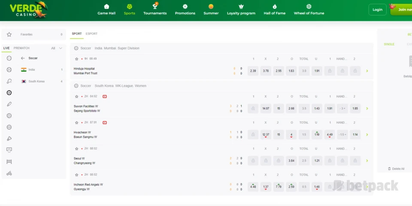The width and height of the screenshot is (412, 206).
Task: Expand more markets for Hinduja Hospital match
Action: click(x=367, y=71)
